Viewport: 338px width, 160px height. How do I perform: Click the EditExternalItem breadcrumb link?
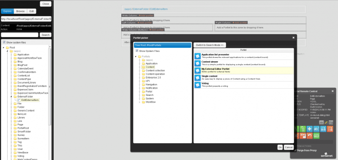click(x=159, y=9)
